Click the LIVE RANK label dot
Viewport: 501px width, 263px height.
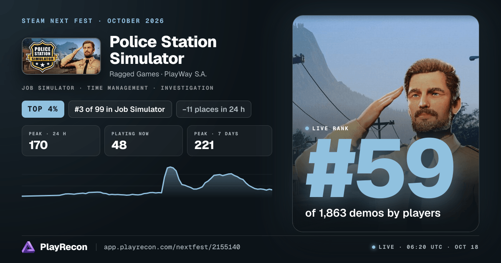[307, 129]
